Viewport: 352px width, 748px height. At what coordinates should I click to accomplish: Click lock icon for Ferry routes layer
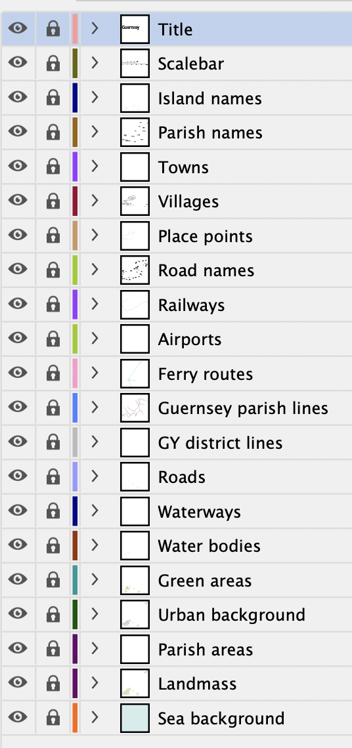(53, 373)
